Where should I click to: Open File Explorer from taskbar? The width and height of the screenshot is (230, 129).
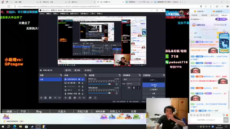(x=20, y=126)
